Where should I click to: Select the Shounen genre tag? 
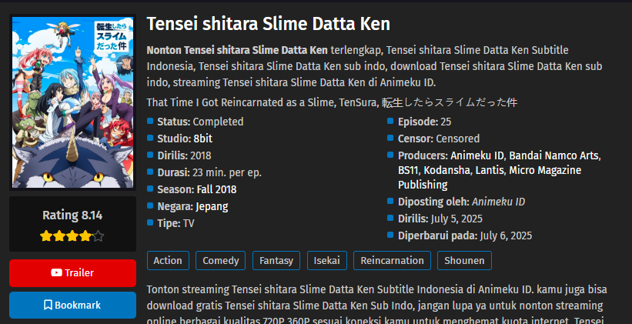click(x=464, y=261)
